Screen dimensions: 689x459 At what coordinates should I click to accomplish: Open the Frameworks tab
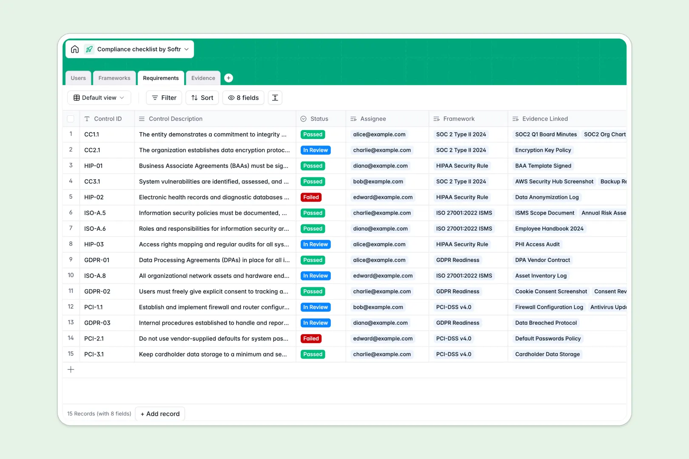point(114,78)
